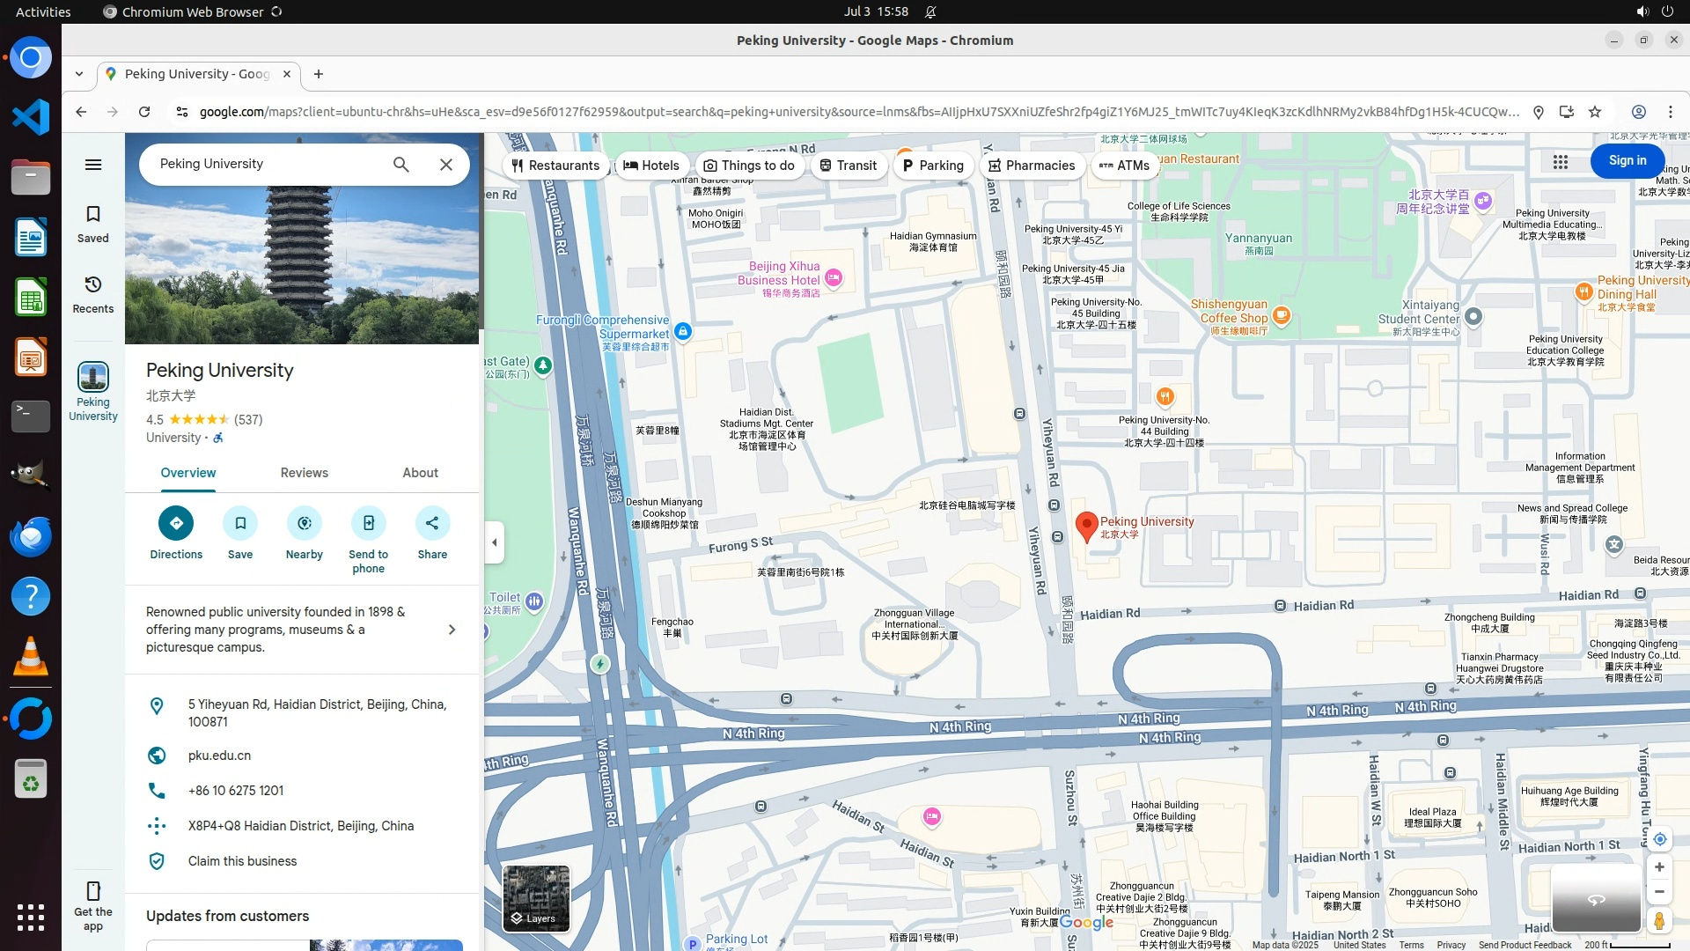
Task: Open Street View pegman
Action: (x=1659, y=921)
